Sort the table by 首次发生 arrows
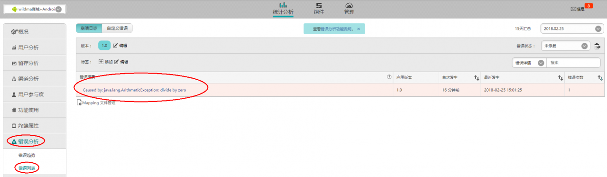This screenshot has height=177, width=607. tap(477, 77)
